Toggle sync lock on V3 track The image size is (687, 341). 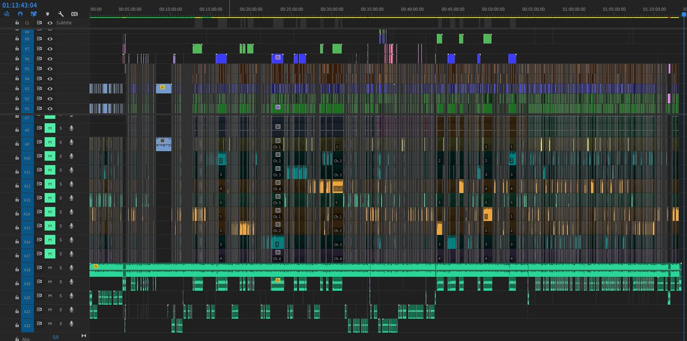pyautogui.click(x=40, y=88)
